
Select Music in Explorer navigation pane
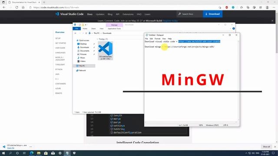82,58
